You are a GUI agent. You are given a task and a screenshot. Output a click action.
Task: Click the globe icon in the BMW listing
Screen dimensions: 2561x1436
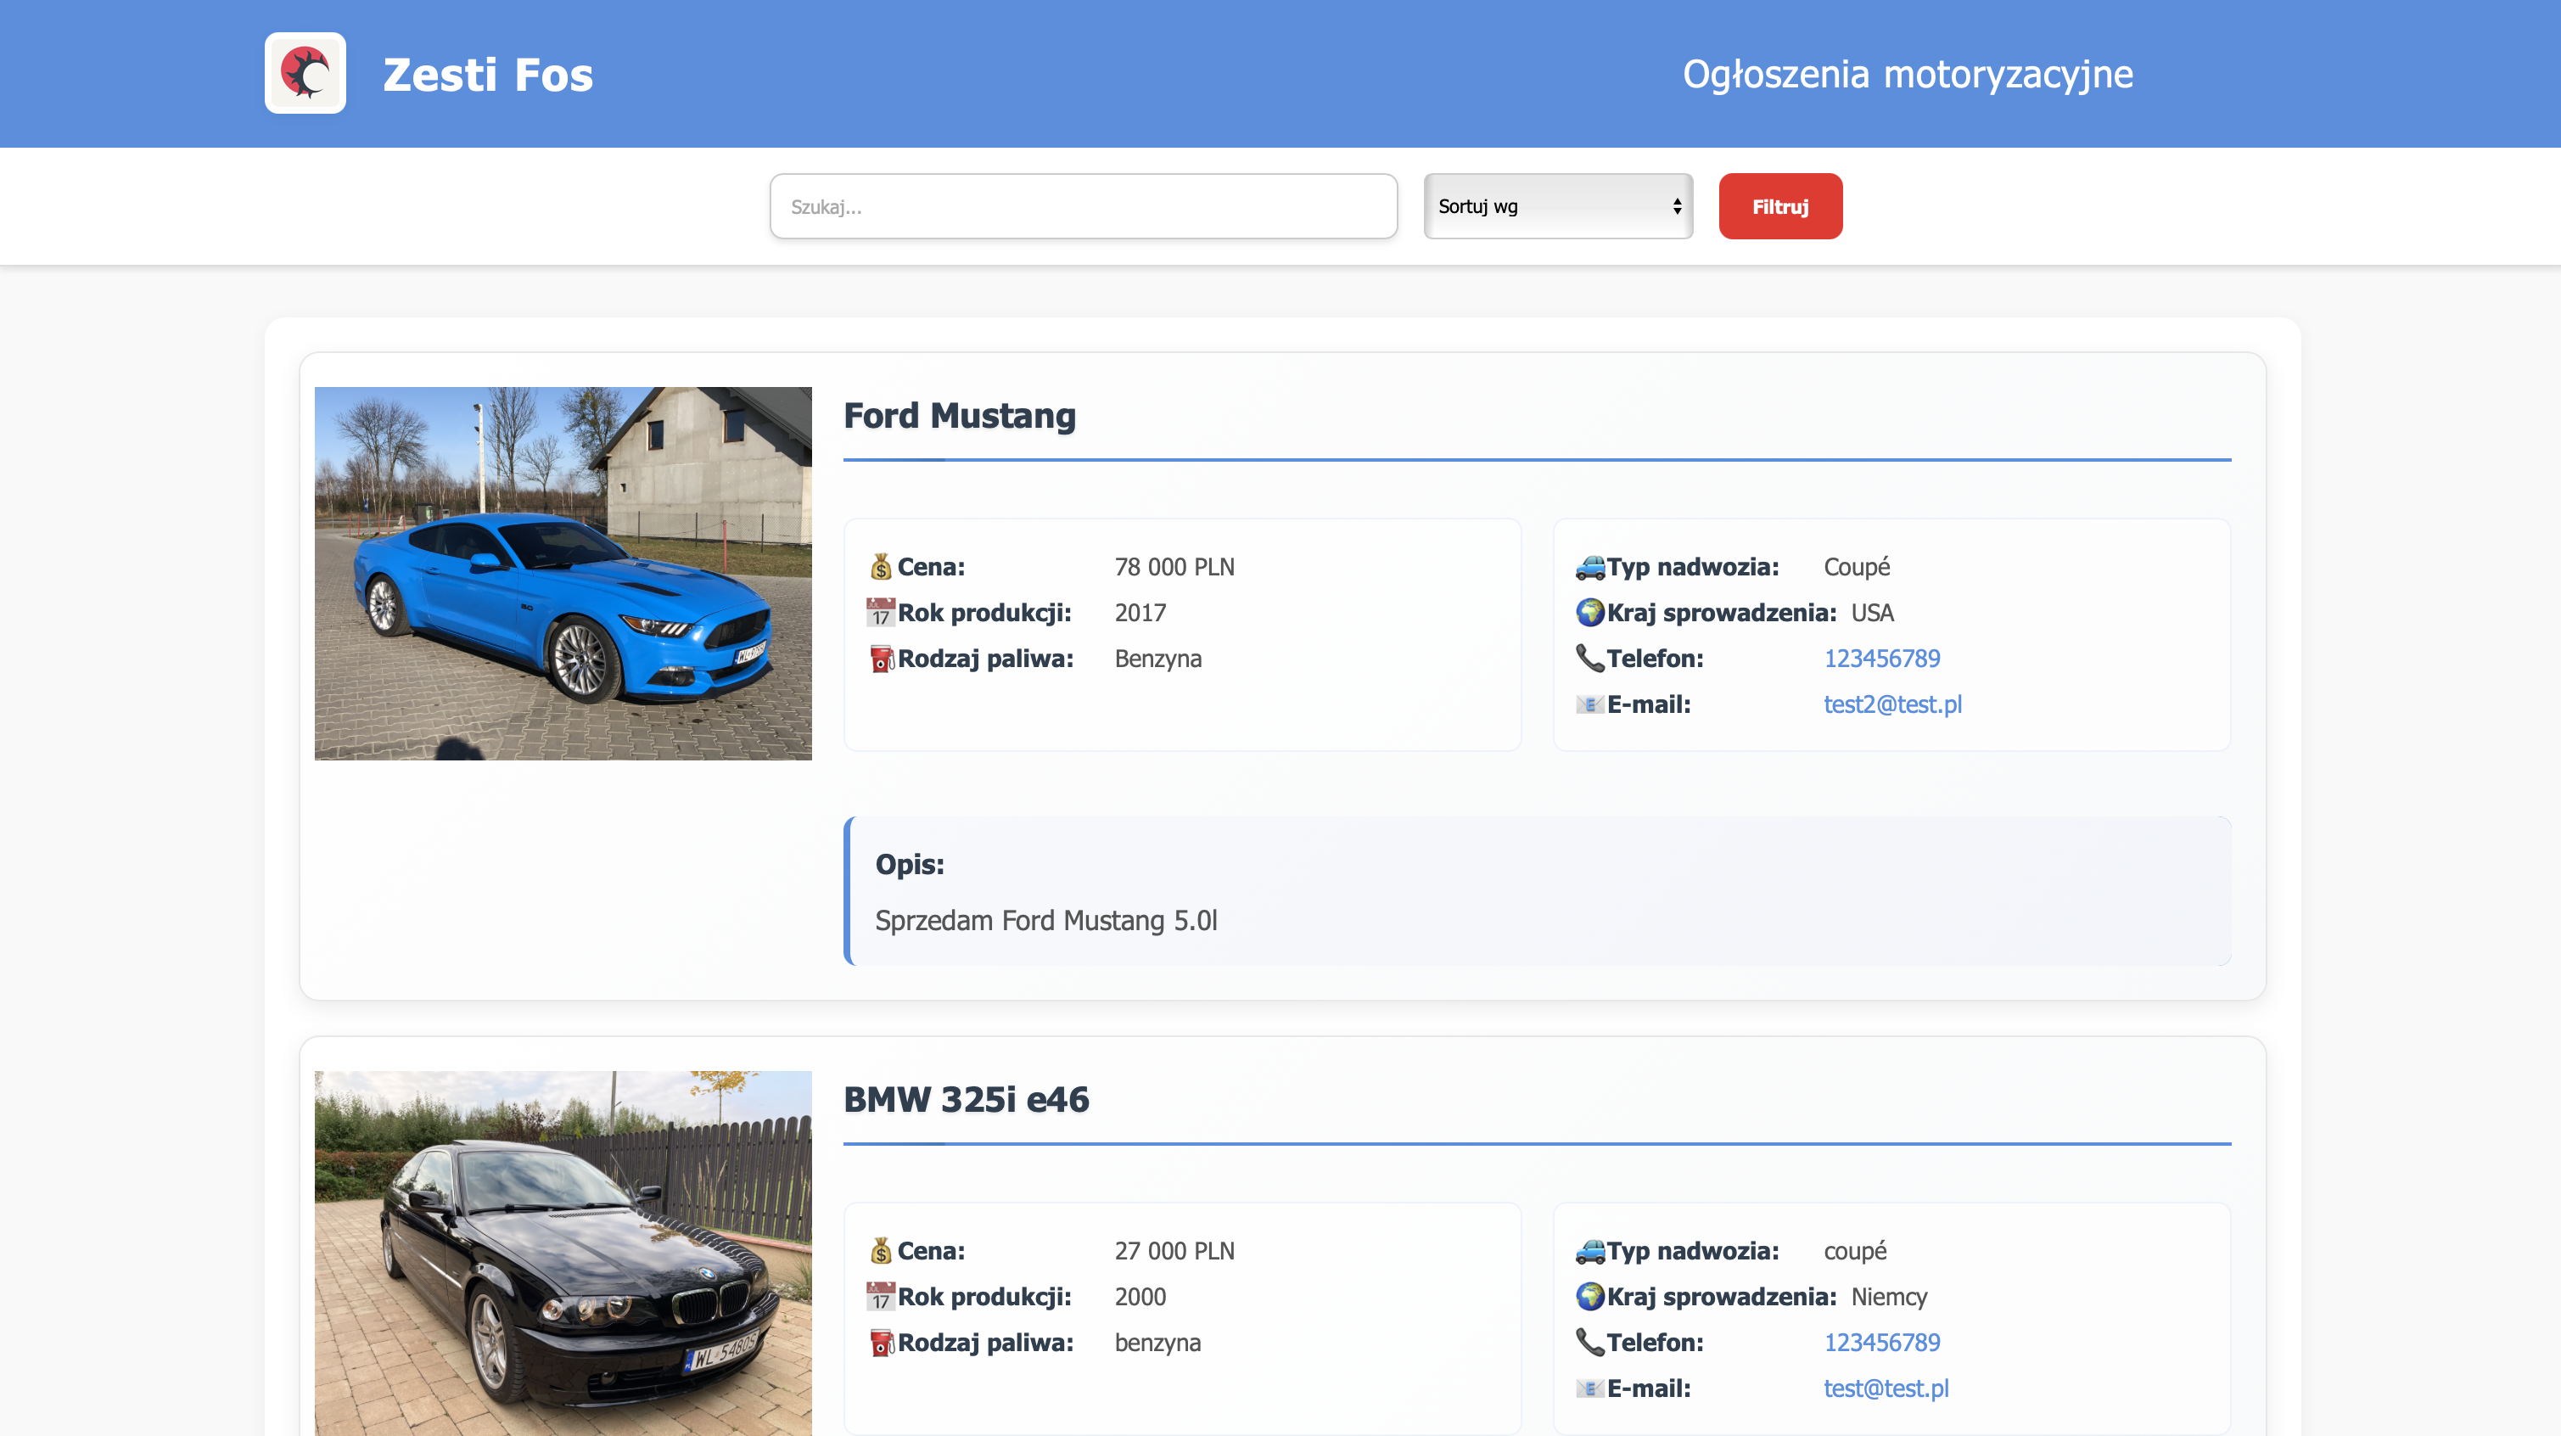coord(1589,1297)
